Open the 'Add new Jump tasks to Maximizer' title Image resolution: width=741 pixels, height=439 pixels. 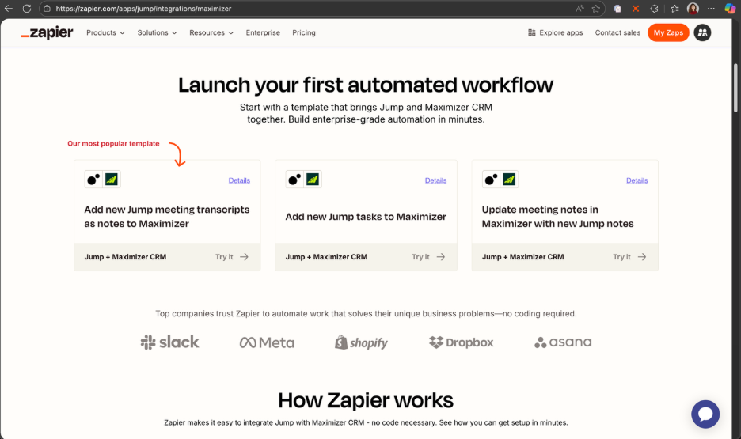click(x=366, y=217)
